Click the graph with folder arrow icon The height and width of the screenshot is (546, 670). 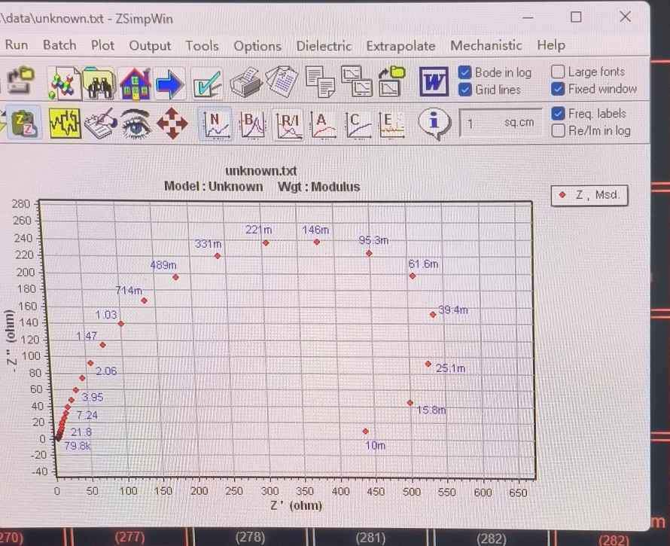(391, 81)
